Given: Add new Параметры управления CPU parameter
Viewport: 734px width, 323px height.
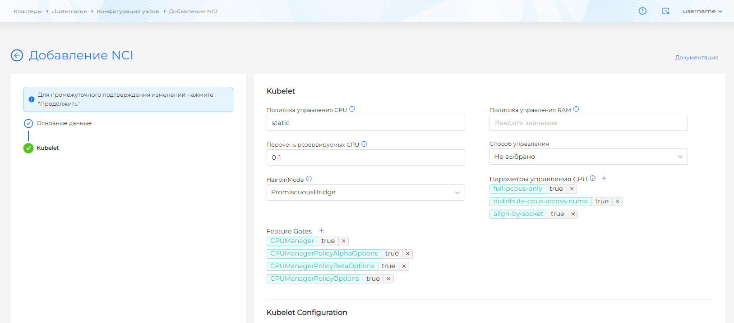Looking at the screenshot, I should [x=604, y=179].
